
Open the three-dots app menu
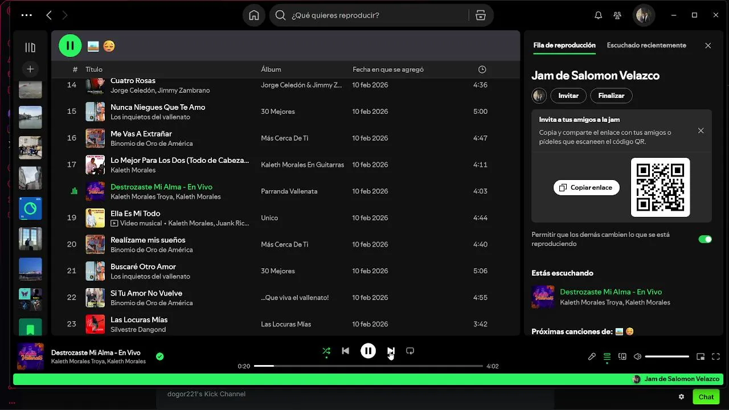[27, 15]
